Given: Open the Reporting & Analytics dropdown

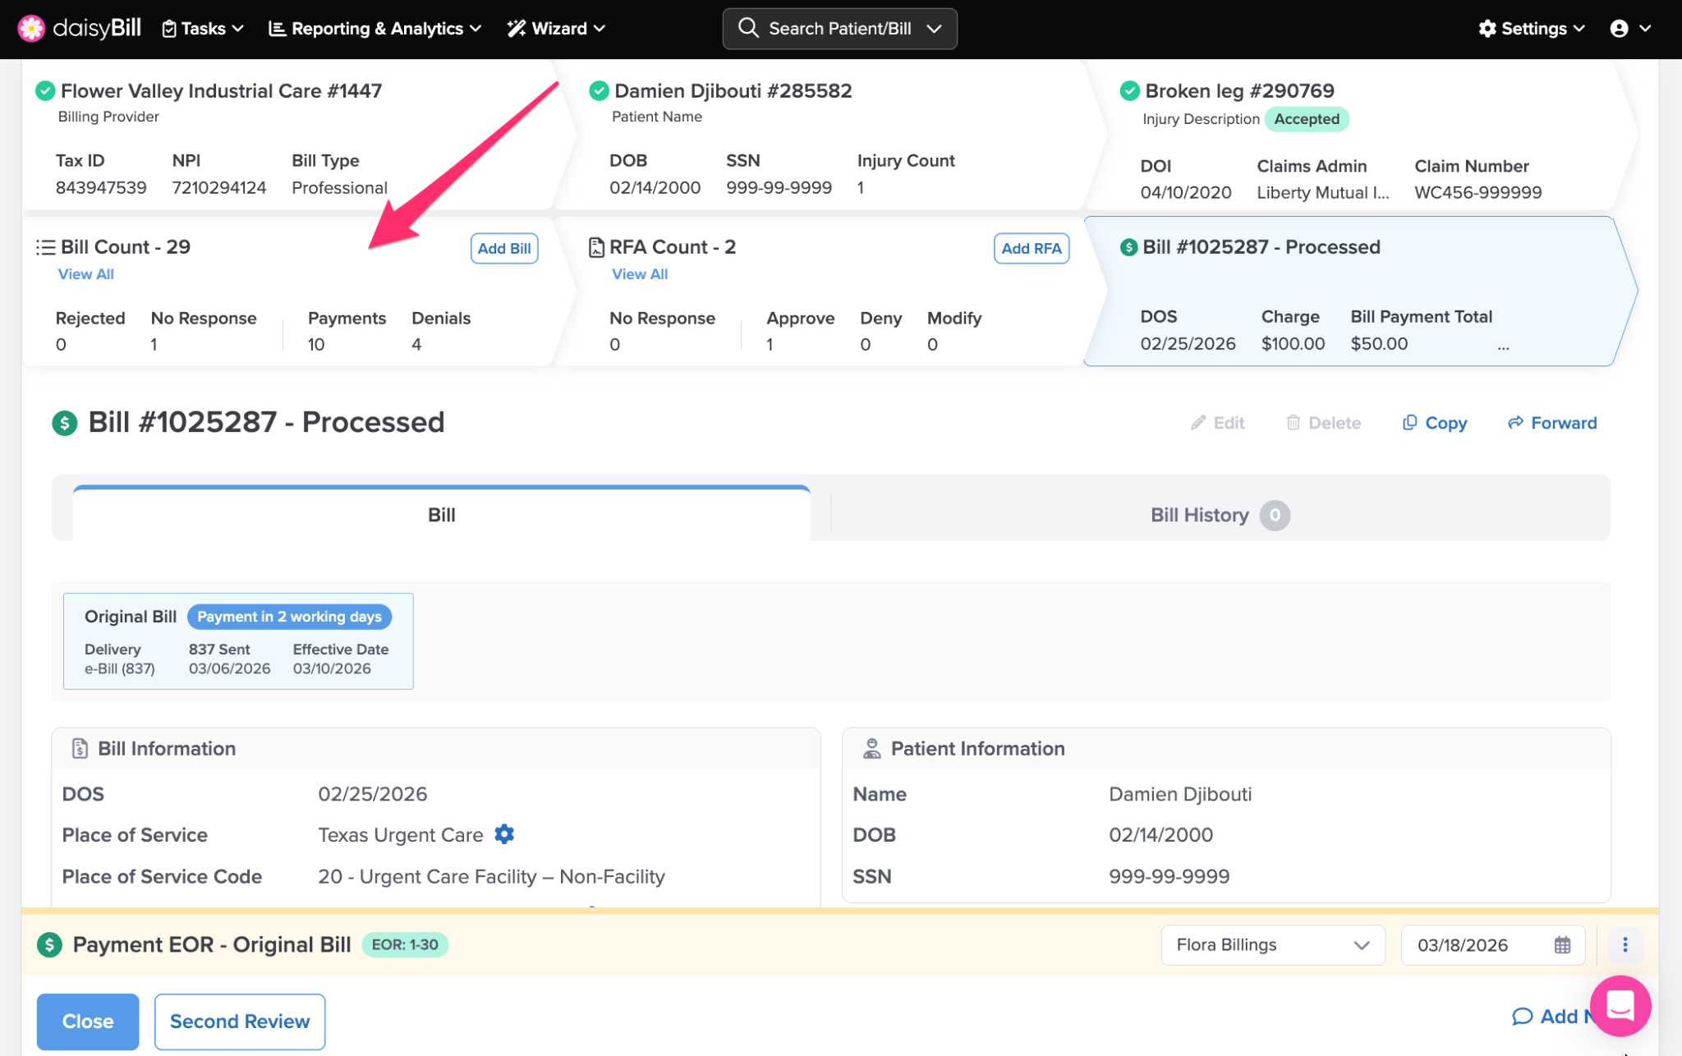Looking at the screenshot, I should (375, 29).
